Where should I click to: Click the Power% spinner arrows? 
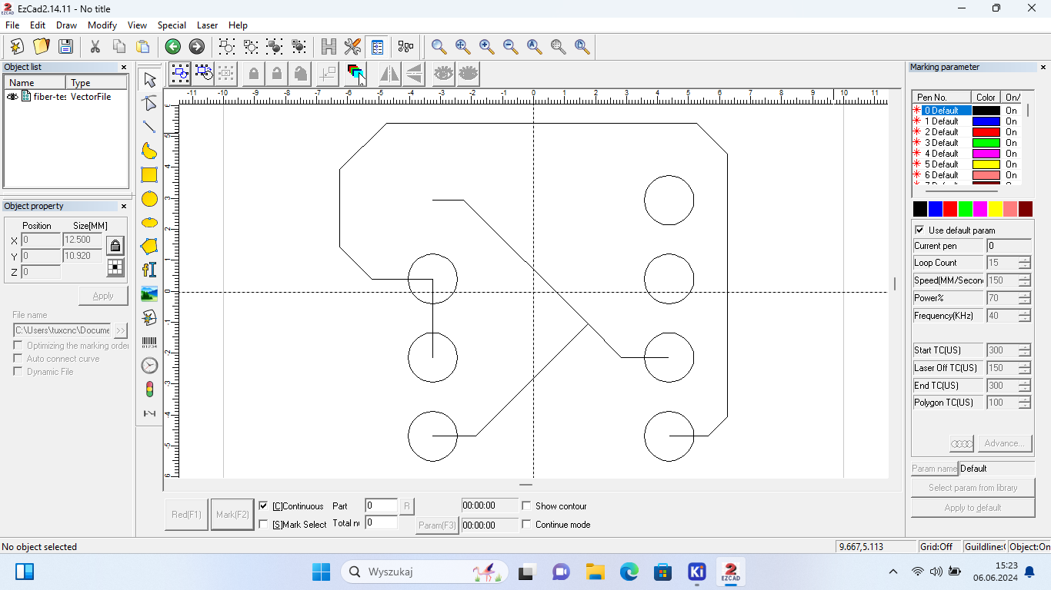click(1024, 298)
